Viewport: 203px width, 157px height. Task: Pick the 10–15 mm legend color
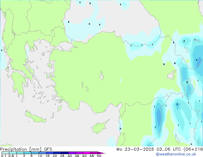tap(42, 153)
